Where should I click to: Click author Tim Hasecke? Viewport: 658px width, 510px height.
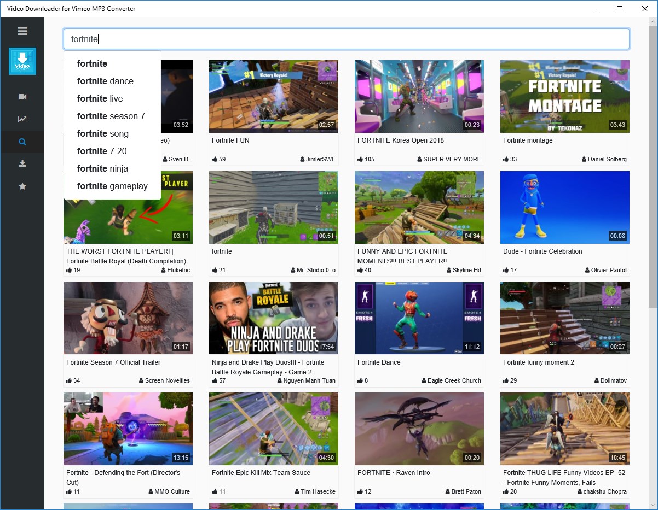[x=315, y=491]
